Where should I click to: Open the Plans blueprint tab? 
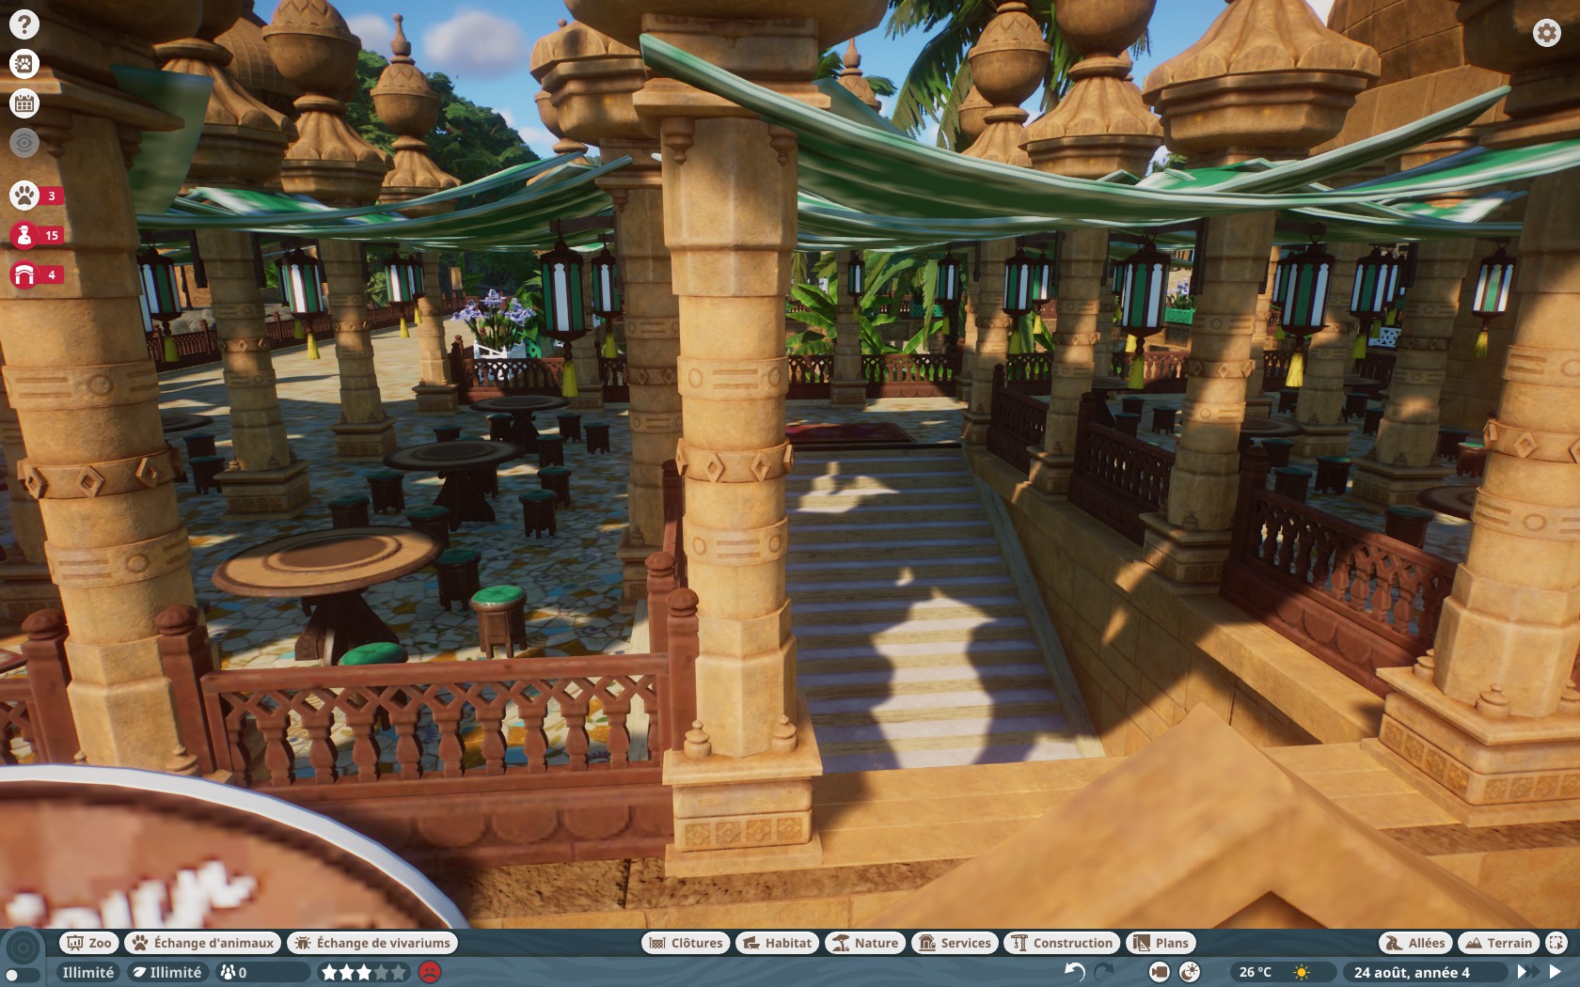(x=1161, y=943)
